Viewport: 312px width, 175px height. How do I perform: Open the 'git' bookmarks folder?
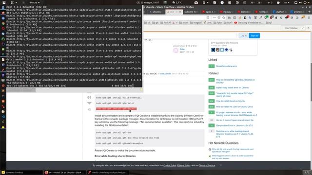coord(156,23)
